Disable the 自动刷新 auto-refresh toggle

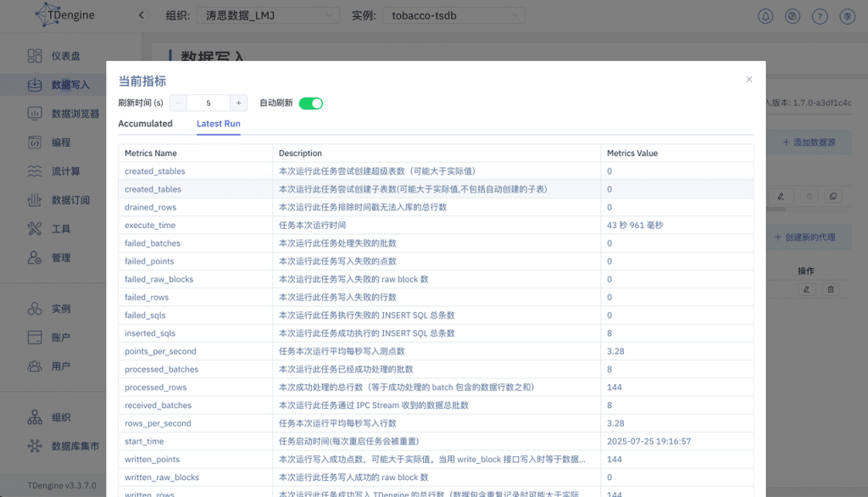tap(313, 103)
